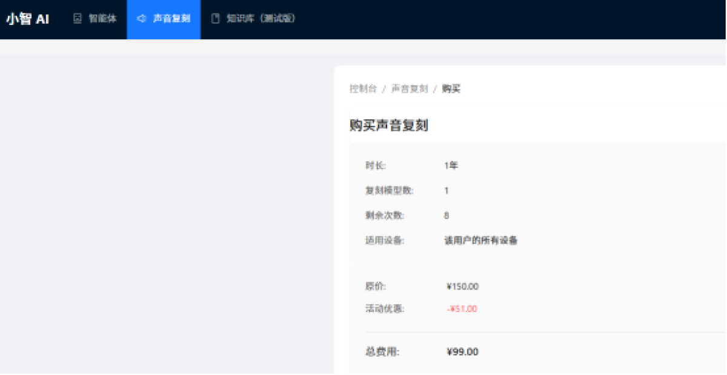Click the 知识库 document icon
Screen dimensions: 727x375
point(215,19)
